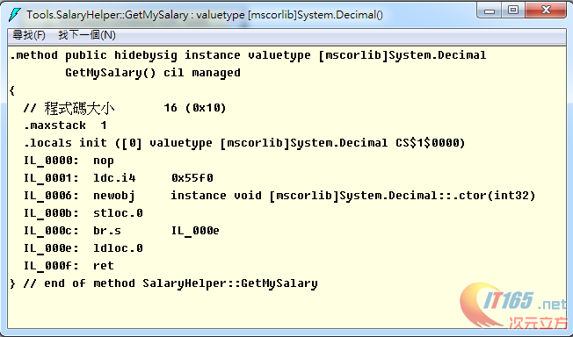Click the 'IL_0000: nop' instruction
This screenshot has height=337, width=573.
[x=69, y=161]
